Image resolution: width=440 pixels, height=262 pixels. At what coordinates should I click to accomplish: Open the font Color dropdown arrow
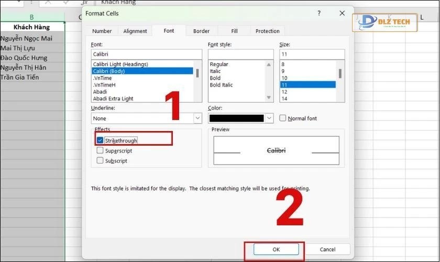point(269,118)
